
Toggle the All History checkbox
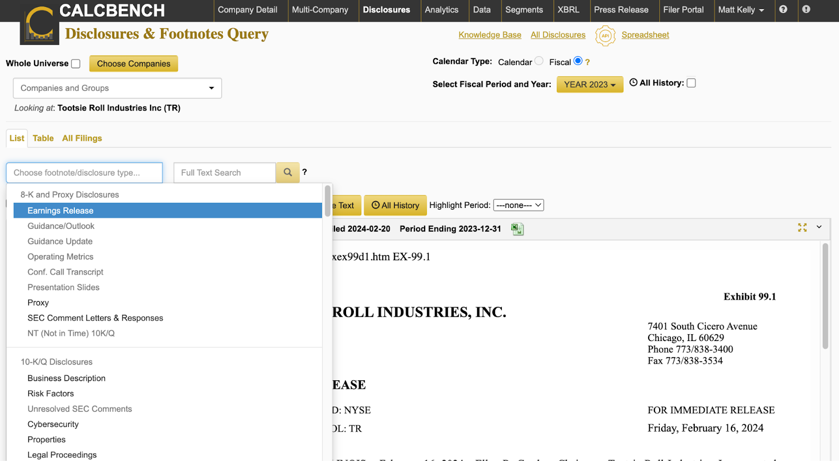click(691, 83)
